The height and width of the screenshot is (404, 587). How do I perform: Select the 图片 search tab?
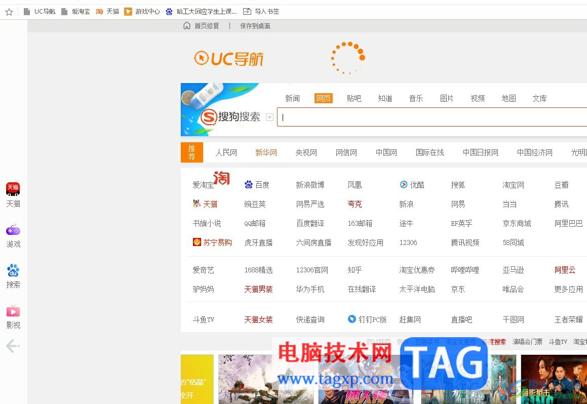(x=447, y=98)
